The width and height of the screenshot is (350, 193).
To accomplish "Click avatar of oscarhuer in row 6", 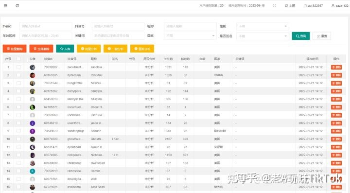I will pyautogui.click(x=33, y=107).
